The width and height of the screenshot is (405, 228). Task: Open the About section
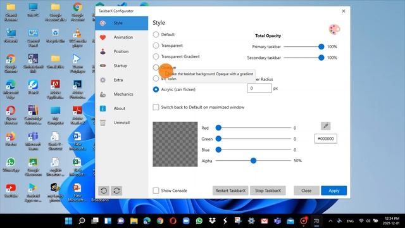tap(121, 108)
